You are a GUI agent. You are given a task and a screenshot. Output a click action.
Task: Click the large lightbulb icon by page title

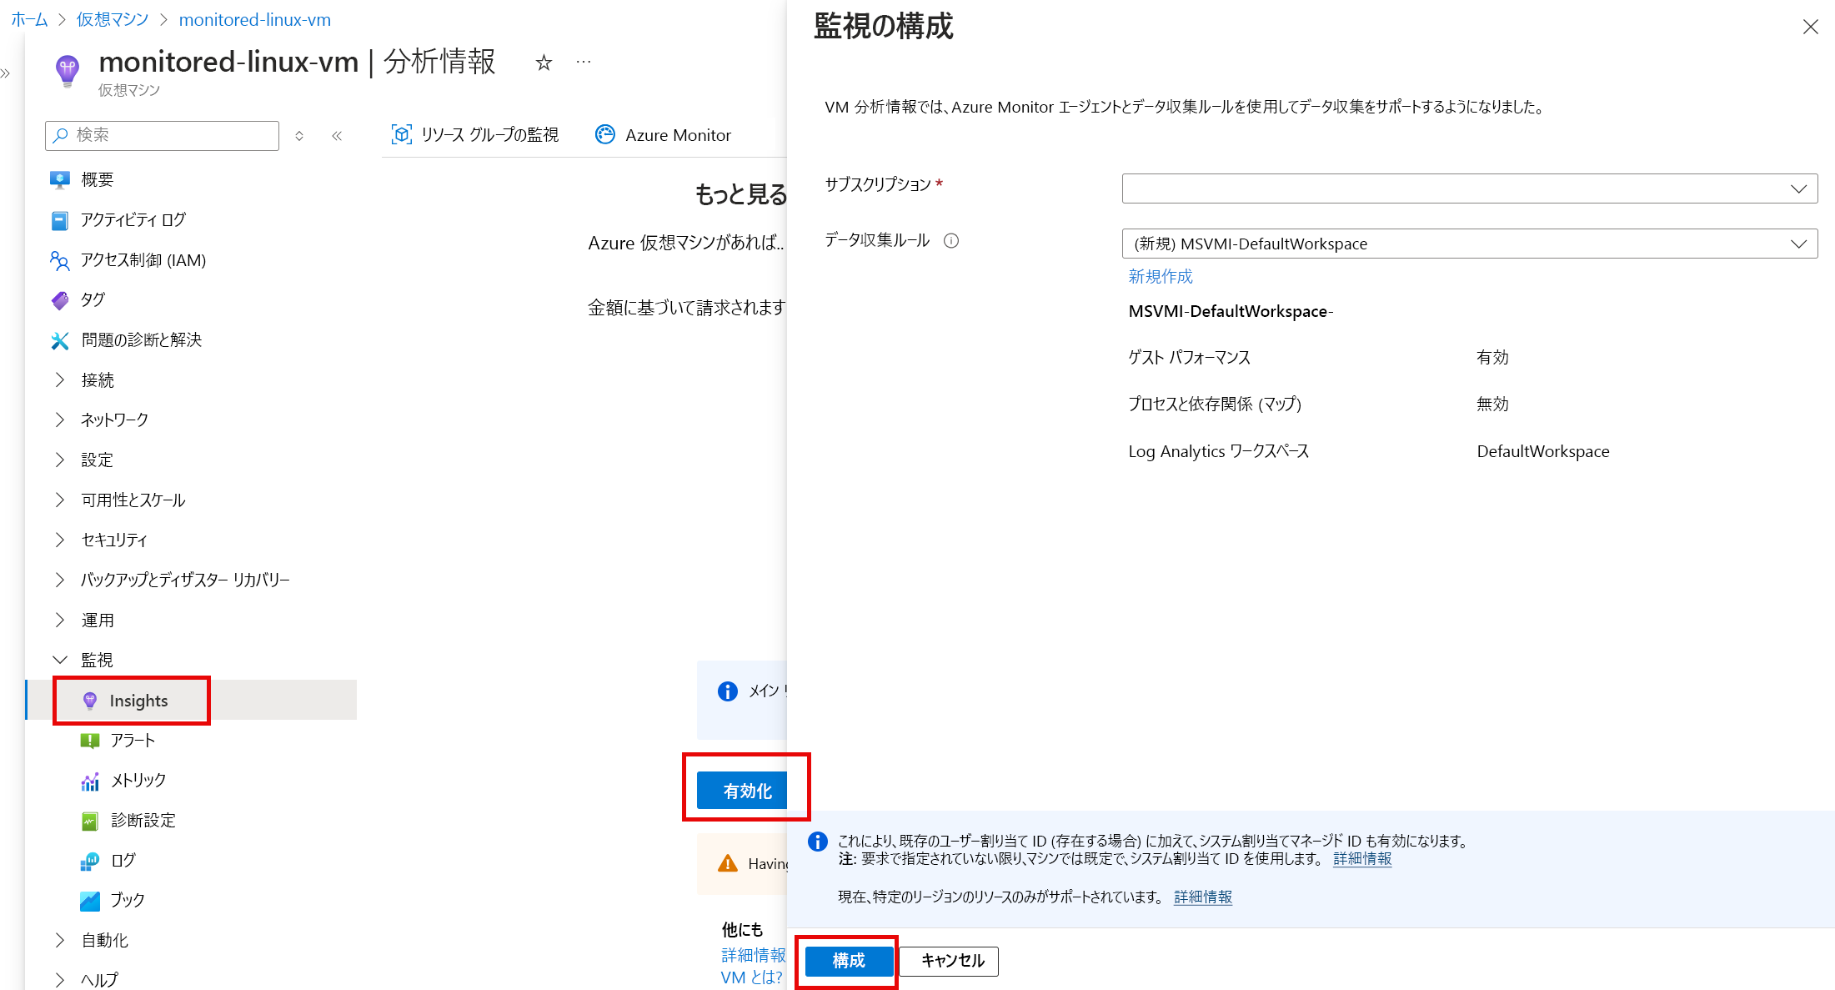click(68, 70)
